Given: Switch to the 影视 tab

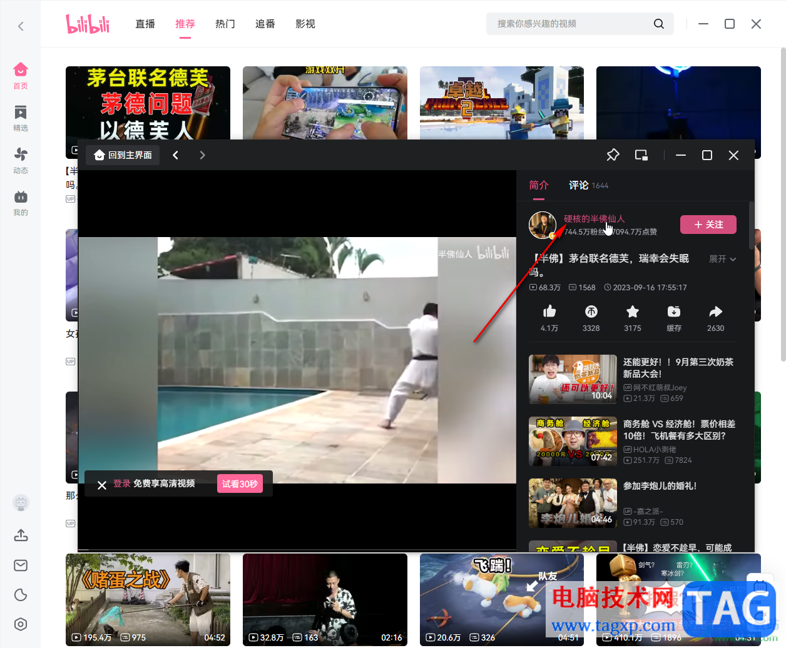Looking at the screenshot, I should click(x=305, y=24).
